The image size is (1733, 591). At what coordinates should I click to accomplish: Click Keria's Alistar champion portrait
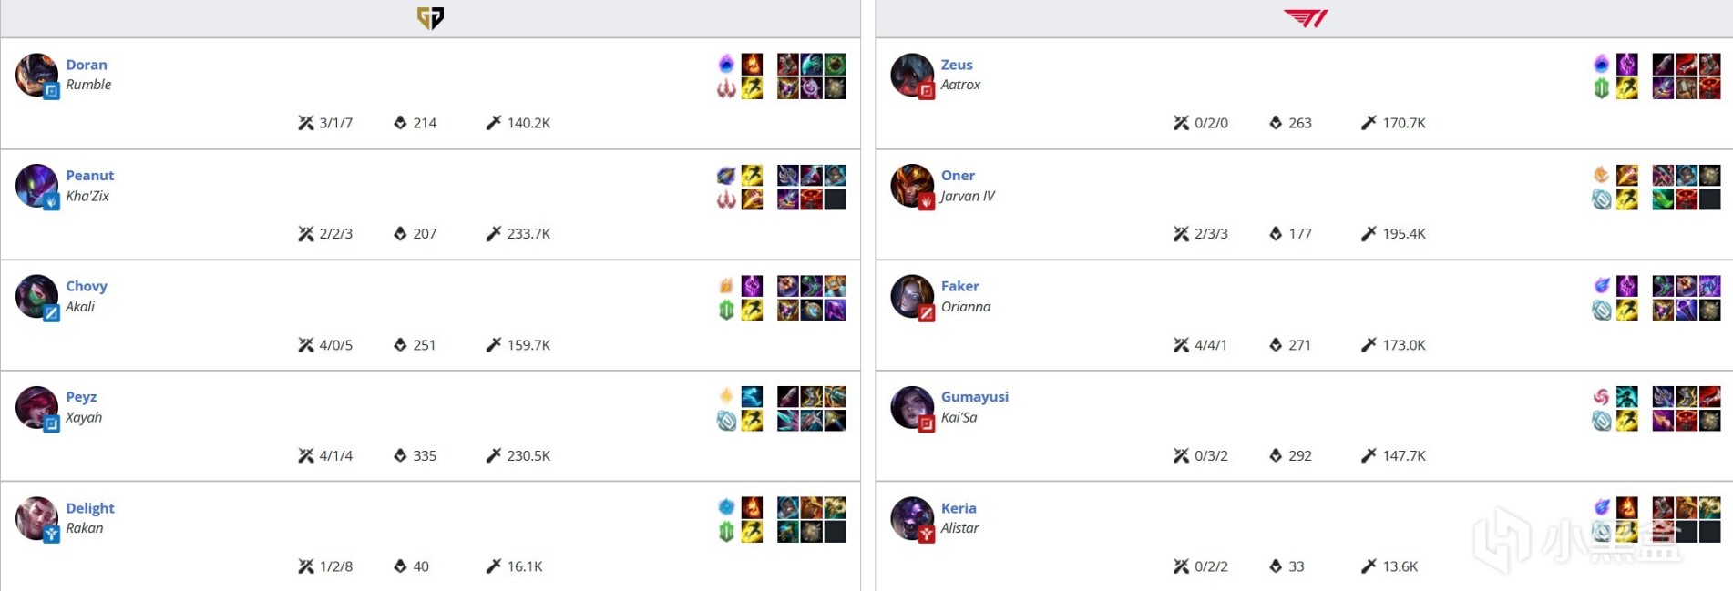pos(911,518)
